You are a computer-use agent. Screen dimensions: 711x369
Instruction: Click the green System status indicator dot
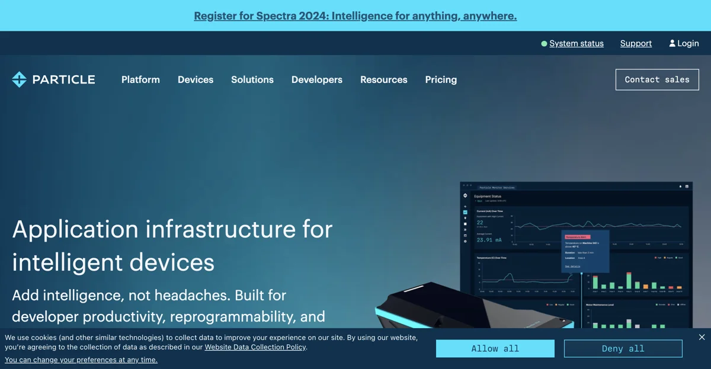(544, 44)
